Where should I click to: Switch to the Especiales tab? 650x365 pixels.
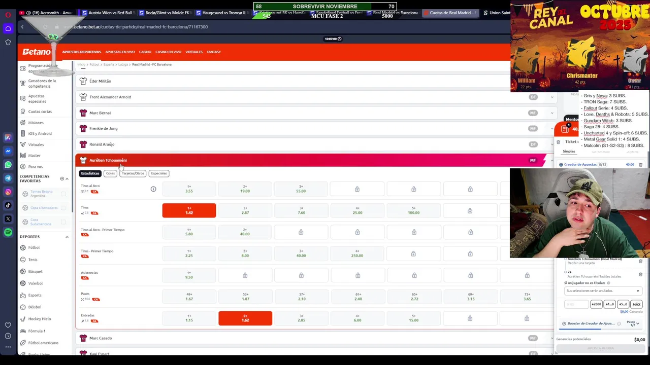(x=158, y=173)
